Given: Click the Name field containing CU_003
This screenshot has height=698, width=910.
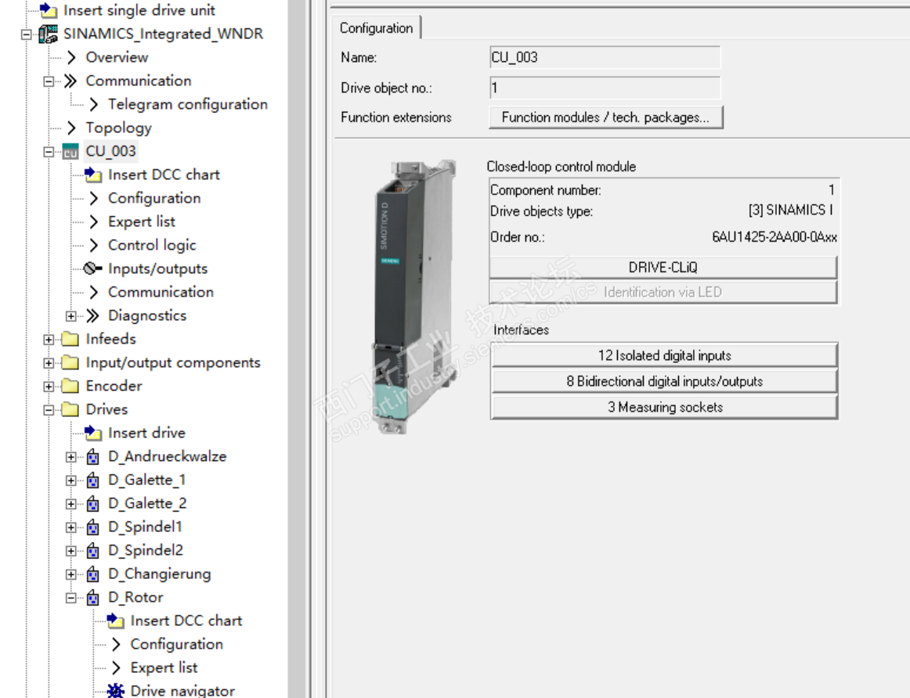Looking at the screenshot, I should coord(605,57).
